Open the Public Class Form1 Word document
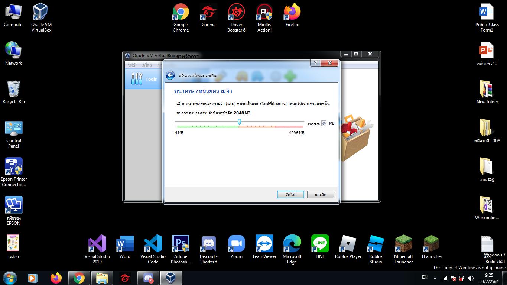 487,18
